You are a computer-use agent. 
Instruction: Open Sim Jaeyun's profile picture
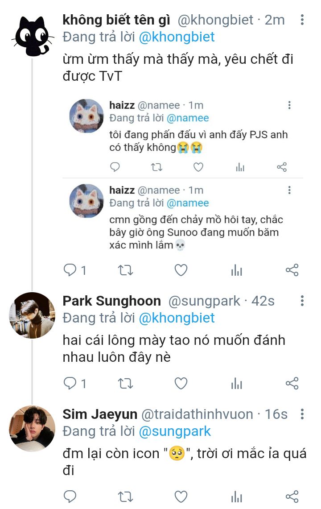[32, 428]
